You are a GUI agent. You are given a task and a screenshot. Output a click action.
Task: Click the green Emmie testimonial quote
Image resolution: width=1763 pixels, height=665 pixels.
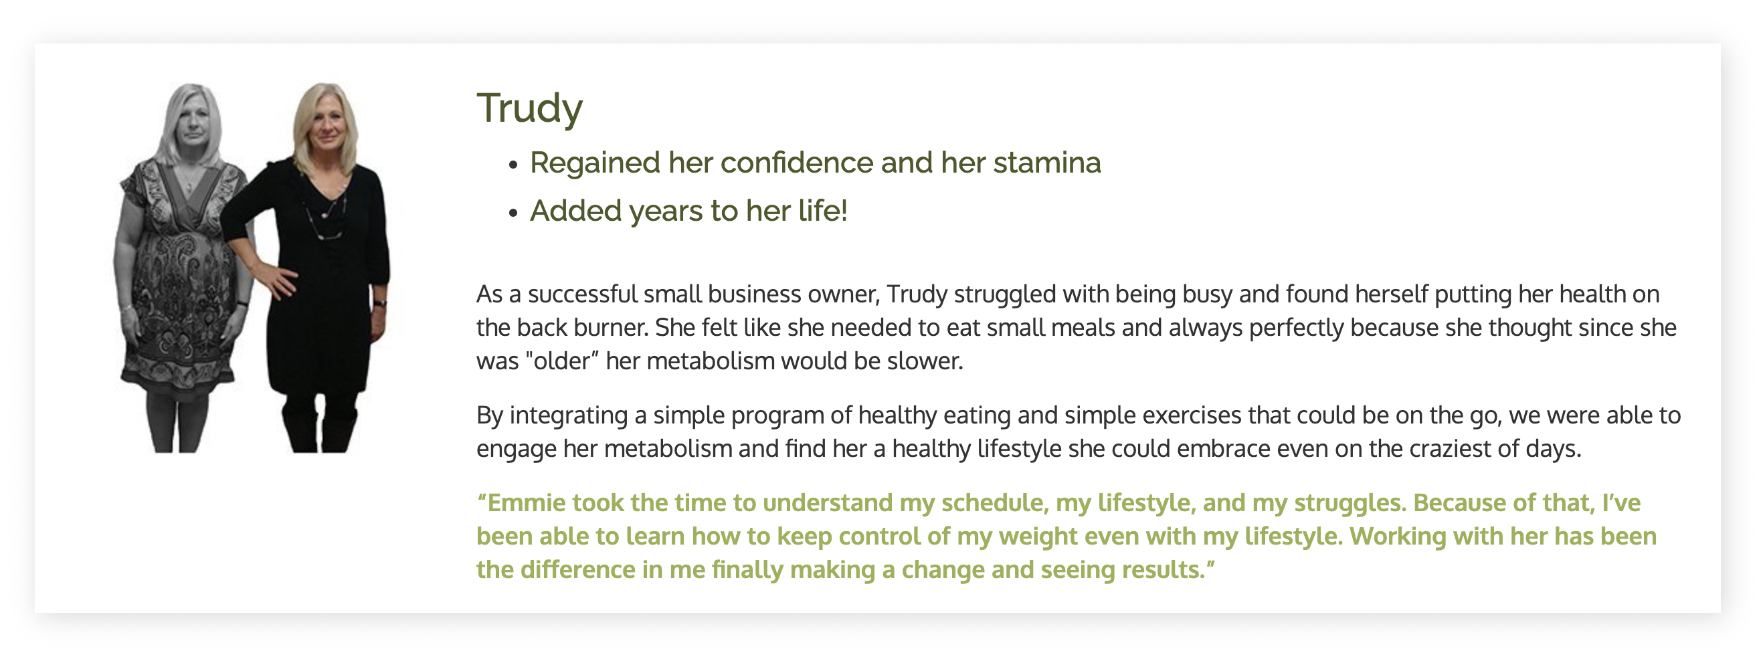1066,537
